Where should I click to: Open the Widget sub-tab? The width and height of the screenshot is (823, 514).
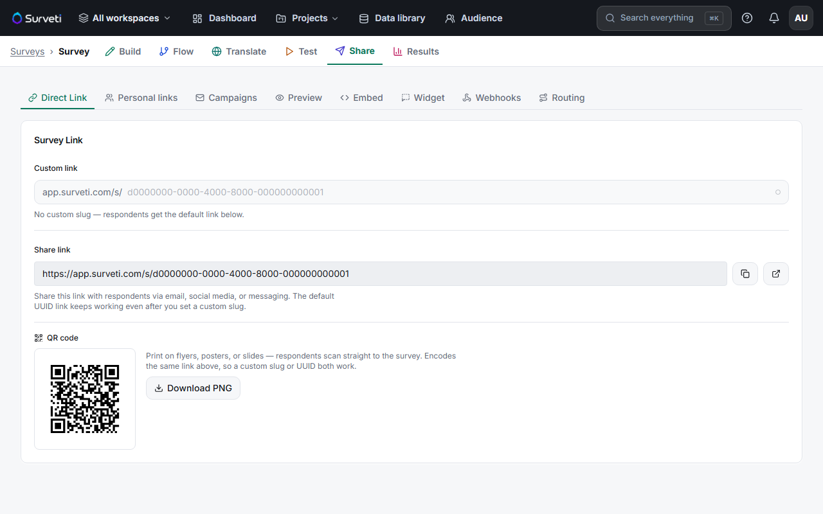click(x=423, y=98)
